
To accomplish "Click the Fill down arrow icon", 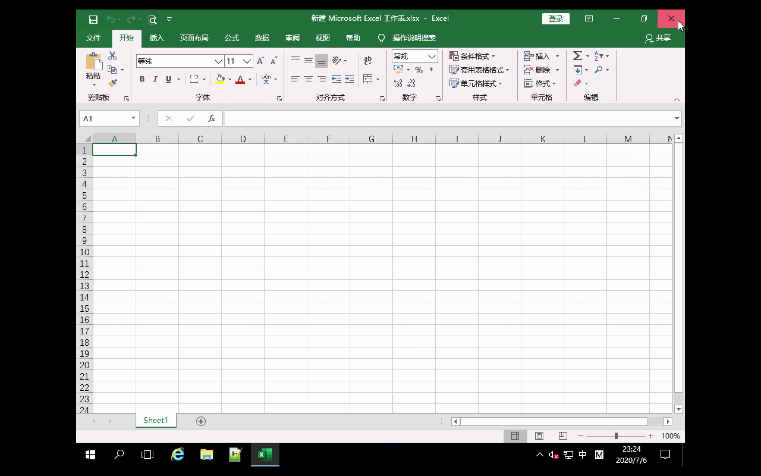I will click(x=578, y=70).
